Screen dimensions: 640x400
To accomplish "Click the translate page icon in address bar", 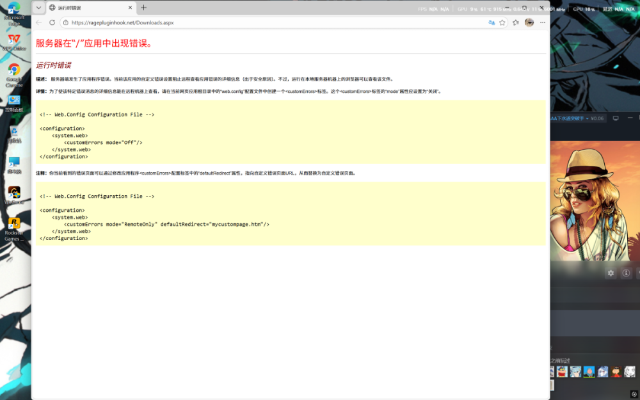I will [492, 22].
